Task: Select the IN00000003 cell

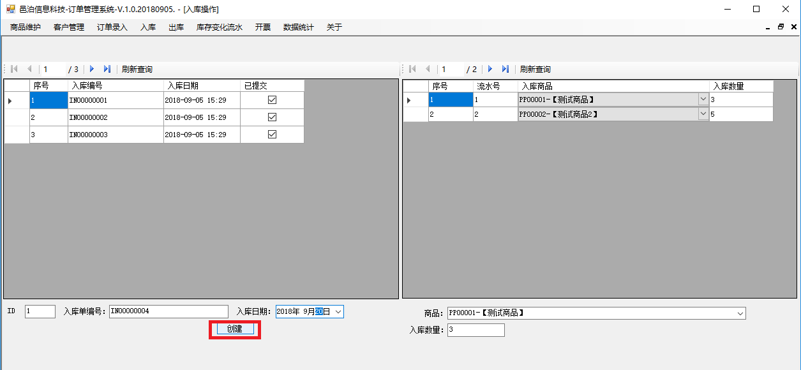Action: coord(116,135)
